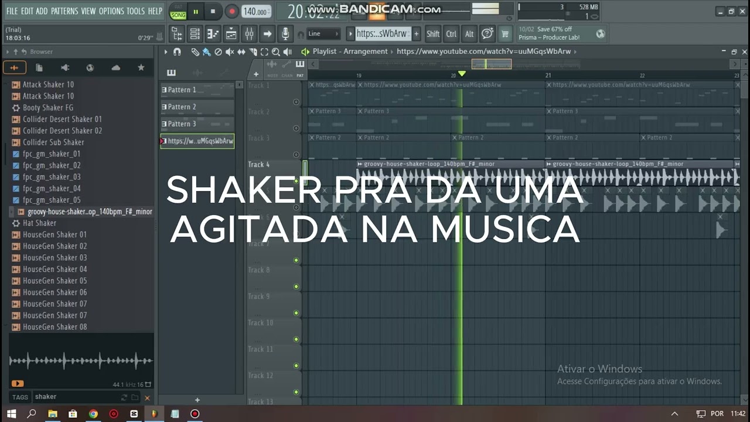Image resolution: width=750 pixels, height=422 pixels.
Task: Select the Slice tool in playlist toolbar
Action: tap(253, 52)
